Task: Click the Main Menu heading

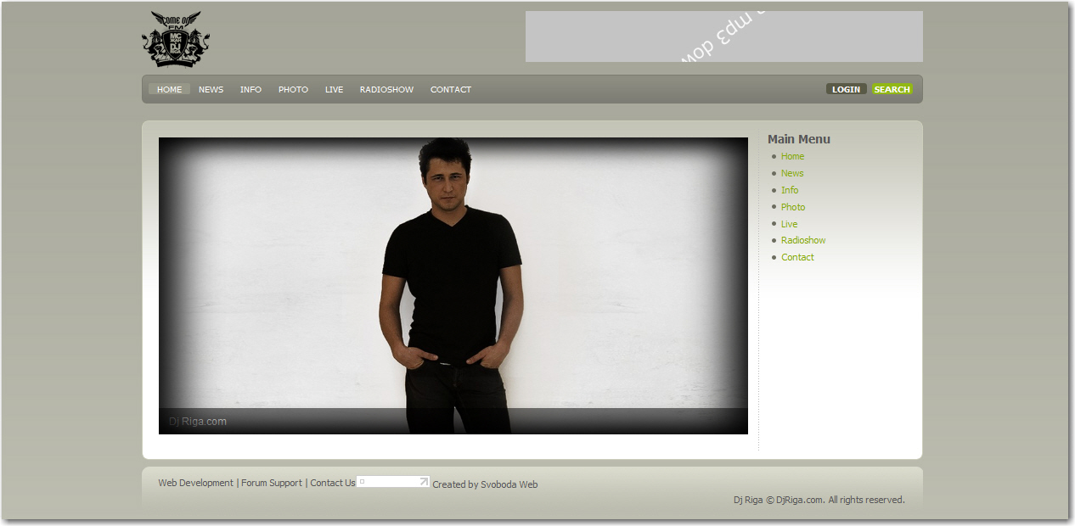Action: pyautogui.click(x=799, y=139)
